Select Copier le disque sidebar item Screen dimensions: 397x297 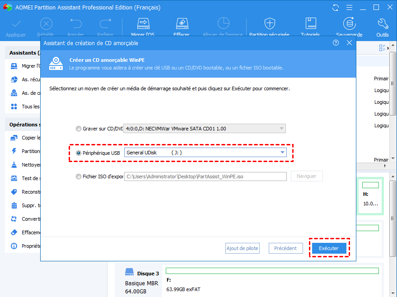(25, 138)
